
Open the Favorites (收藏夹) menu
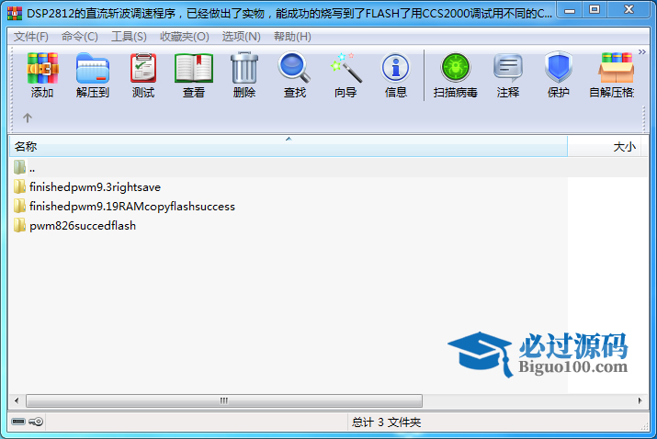pyautogui.click(x=185, y=37)
